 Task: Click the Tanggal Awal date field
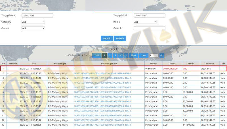(x=37, y=16)
